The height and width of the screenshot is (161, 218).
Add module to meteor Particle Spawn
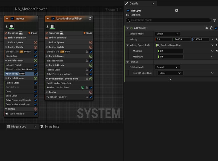point(35,61)
